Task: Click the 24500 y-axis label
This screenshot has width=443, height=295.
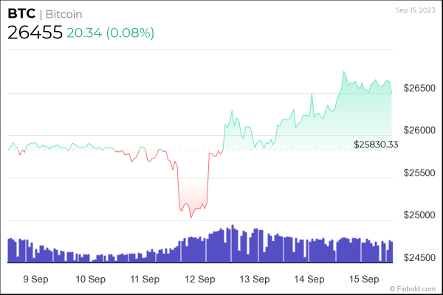Action: click(x=421, y=258)
